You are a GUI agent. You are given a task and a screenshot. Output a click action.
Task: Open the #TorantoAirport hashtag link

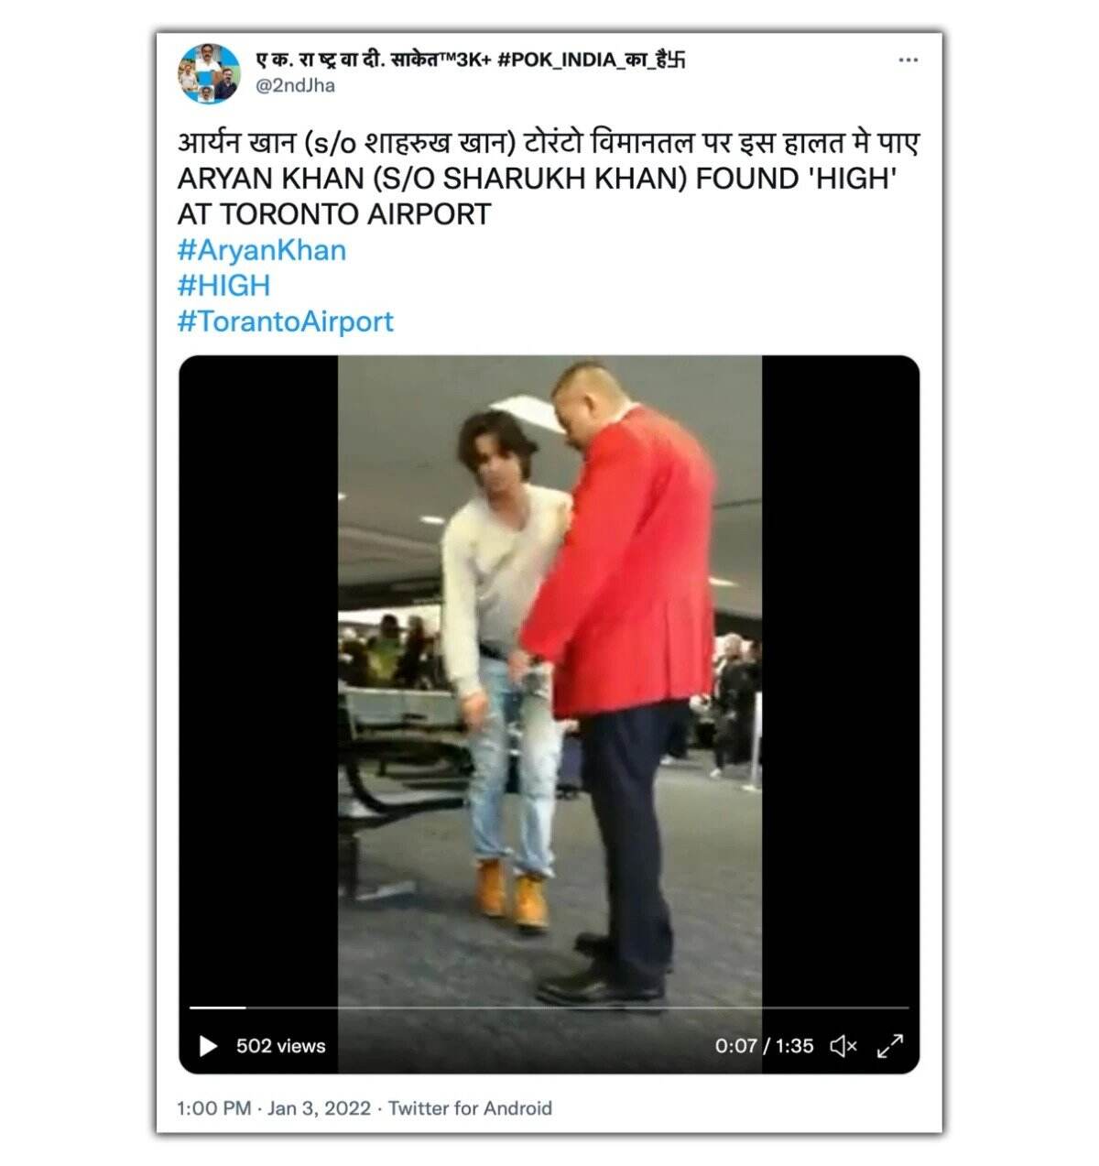pos(285,321)
